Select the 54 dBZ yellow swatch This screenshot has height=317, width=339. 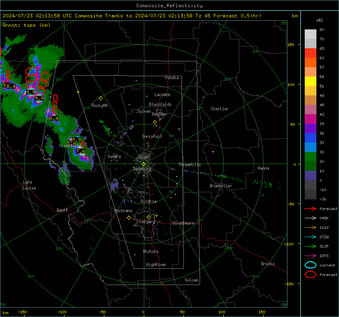tap(310, 81)
